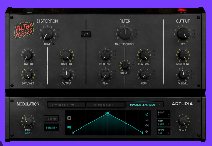Click the Dry / Wet knob

[28, 75]
